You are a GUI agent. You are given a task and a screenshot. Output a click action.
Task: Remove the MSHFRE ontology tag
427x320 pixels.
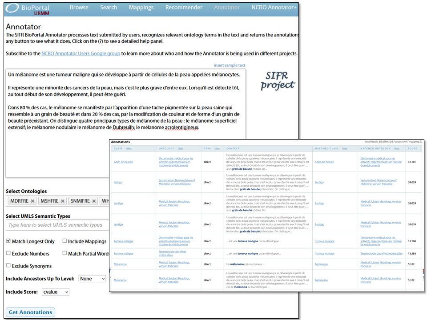click(x=63, y=201)
